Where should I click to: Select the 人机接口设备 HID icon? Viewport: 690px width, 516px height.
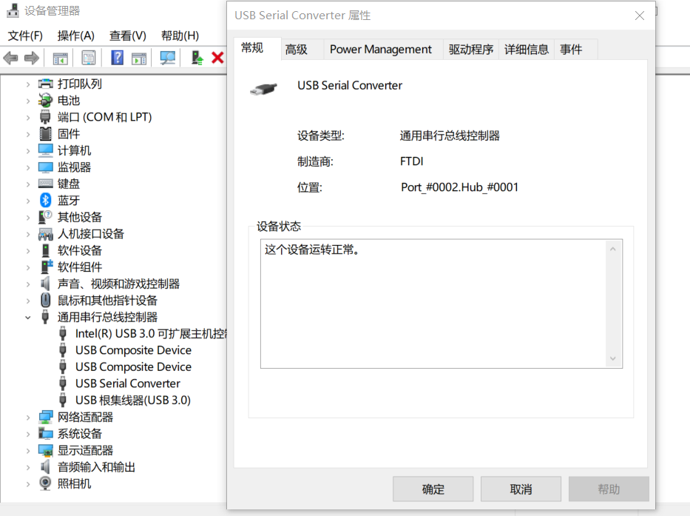(x=45, y=234)
